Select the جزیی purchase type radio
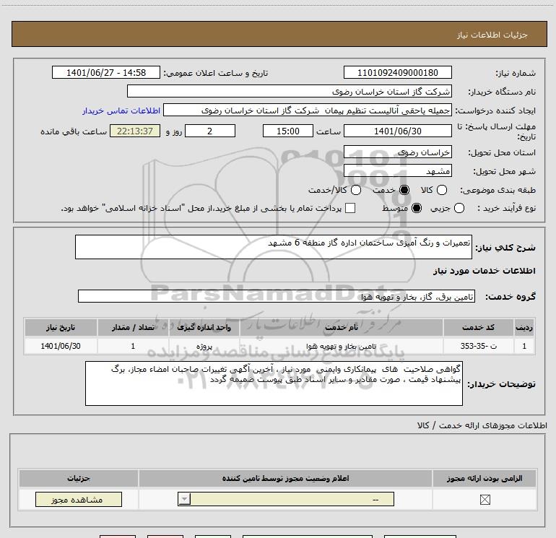This screenshot has width=556, height=538. 459,208
